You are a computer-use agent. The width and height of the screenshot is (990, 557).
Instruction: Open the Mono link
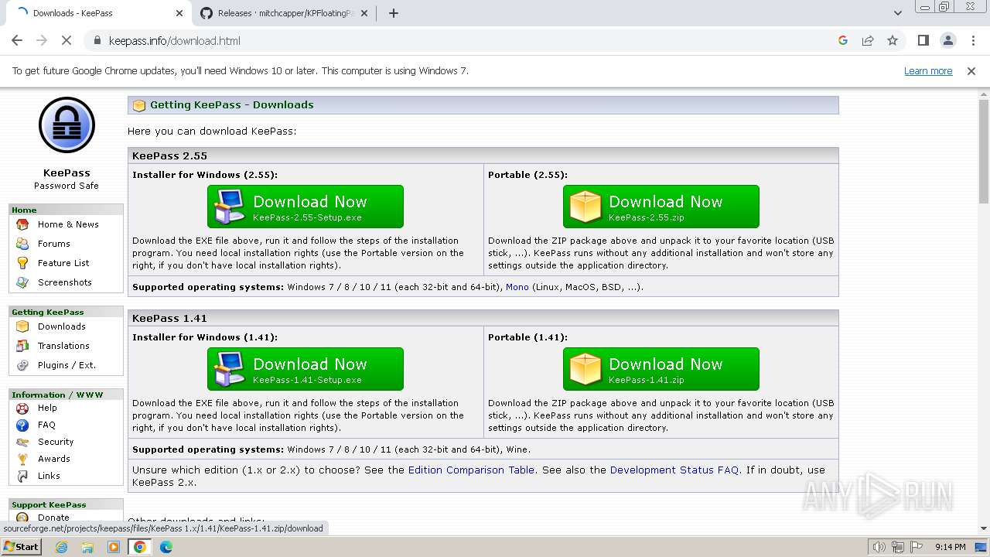[x=517, y=287]
